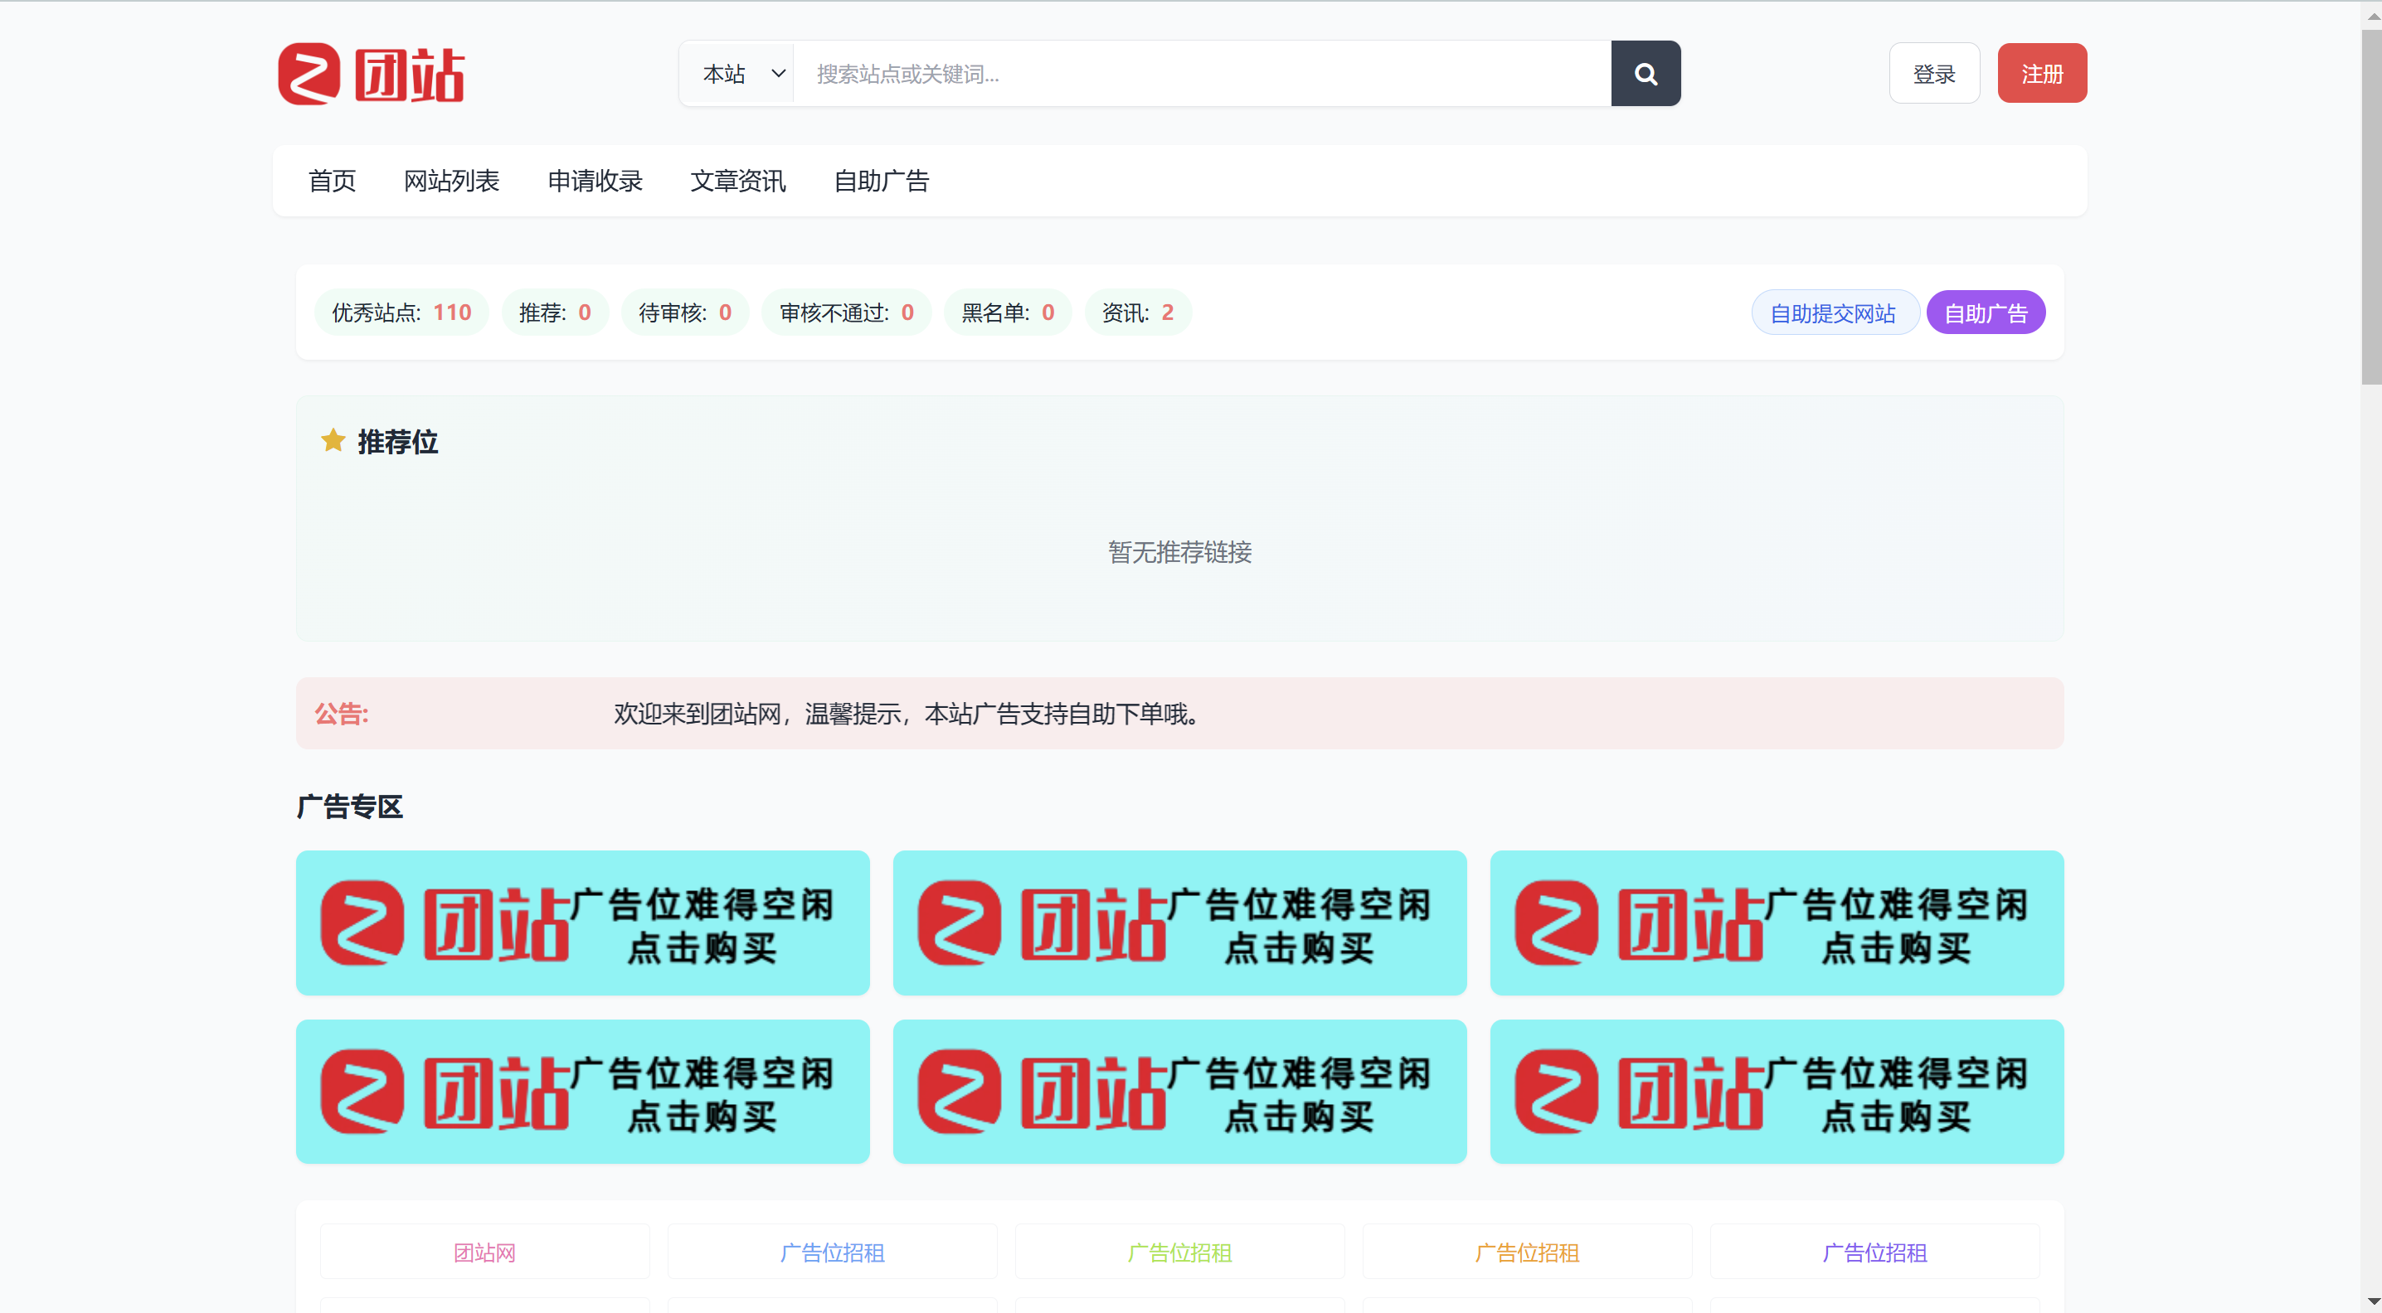Select the 申请收录 nav item
This screenshot has width=2382, height=1313.
pyautogui.click(x=595, y=181)
